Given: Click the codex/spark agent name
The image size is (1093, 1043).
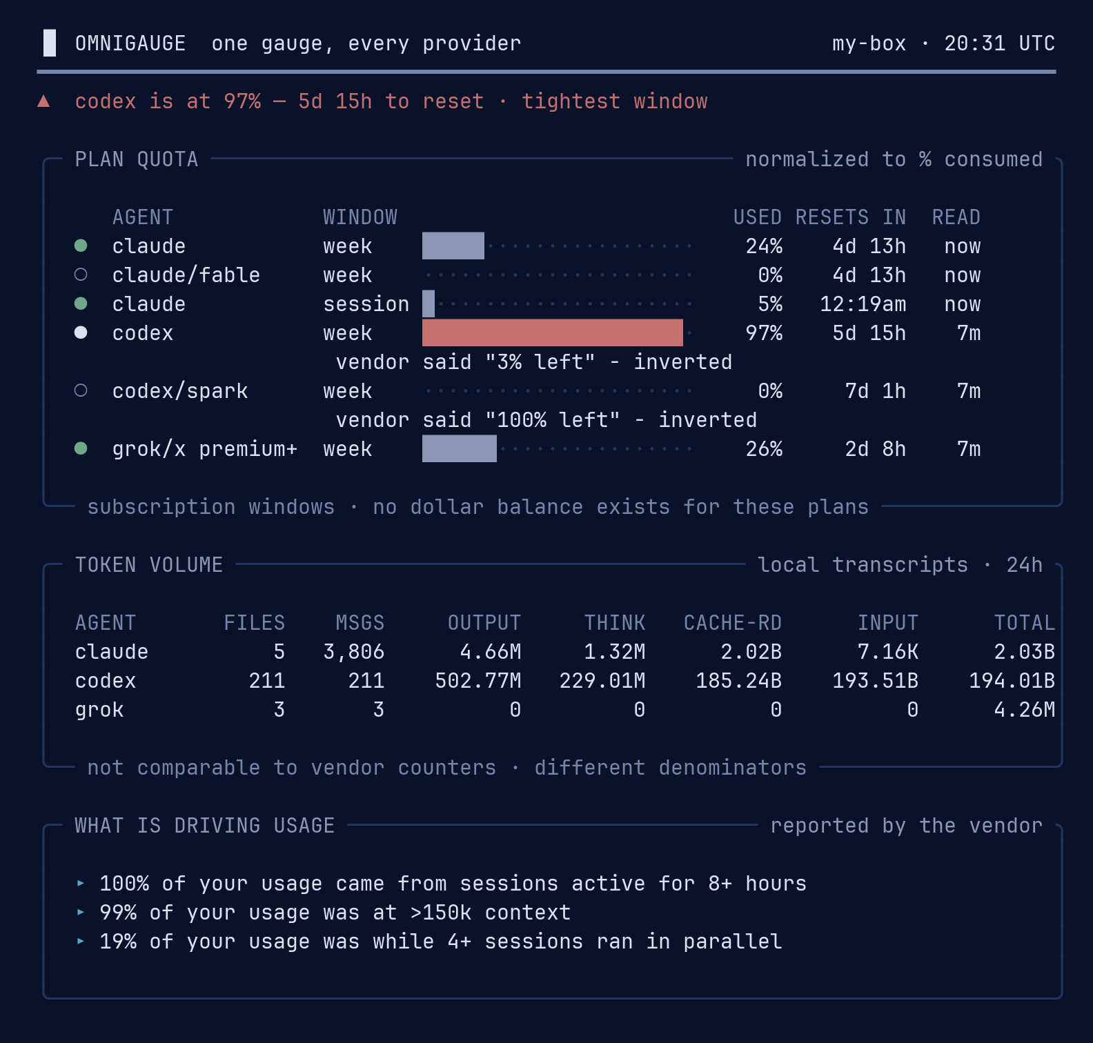Looking at the screenshot, I should pos(180,391).
